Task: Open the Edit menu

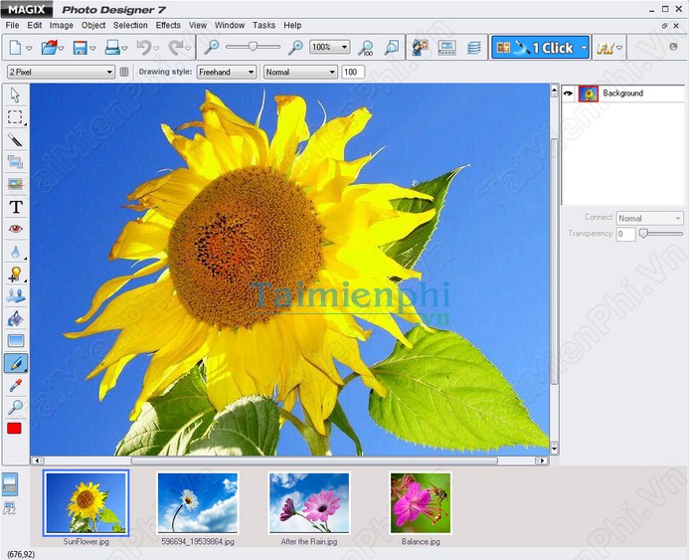Action: 34,25
